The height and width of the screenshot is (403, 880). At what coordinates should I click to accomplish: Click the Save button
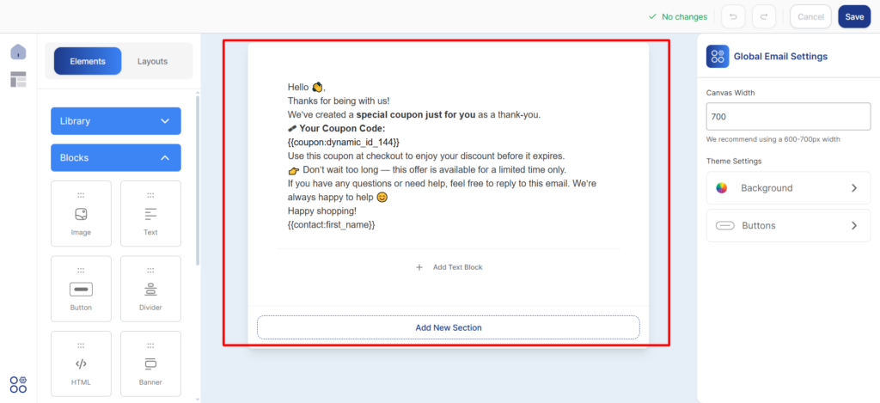pyautogui.click(x=854, y=16)
